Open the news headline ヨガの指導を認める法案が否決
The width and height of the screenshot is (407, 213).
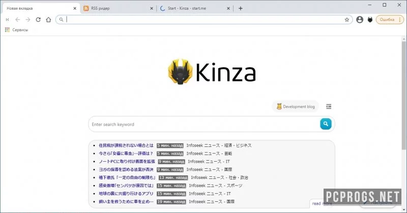pyautogui.click(x=126, y=169)
